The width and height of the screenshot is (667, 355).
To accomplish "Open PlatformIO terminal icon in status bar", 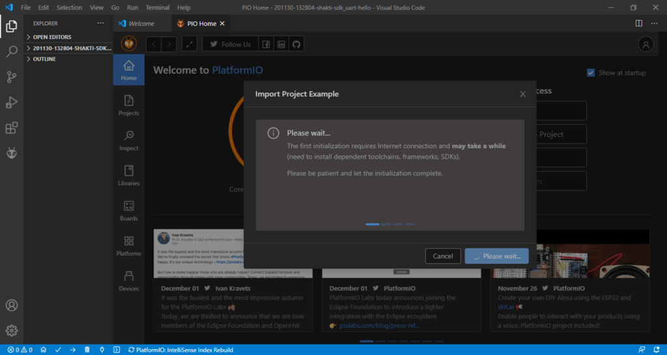I will 117,350.
